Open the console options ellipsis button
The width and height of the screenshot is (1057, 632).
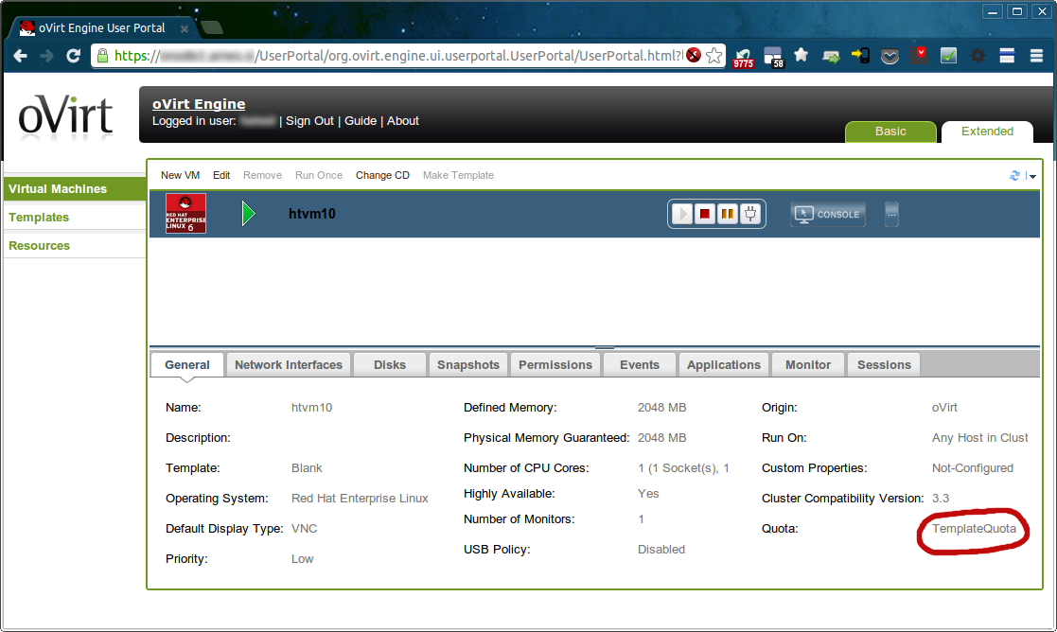[x=891, y=215]
